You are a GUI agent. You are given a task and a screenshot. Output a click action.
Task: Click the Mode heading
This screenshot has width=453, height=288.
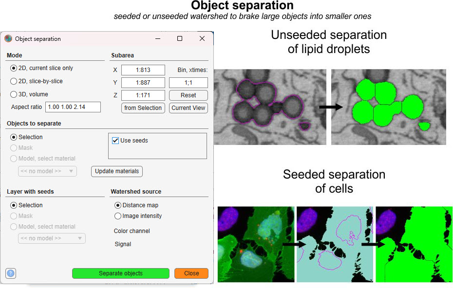pos(15,55)
